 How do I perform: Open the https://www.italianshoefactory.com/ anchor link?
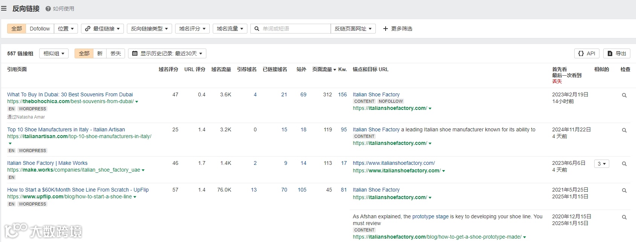(394, 163)
